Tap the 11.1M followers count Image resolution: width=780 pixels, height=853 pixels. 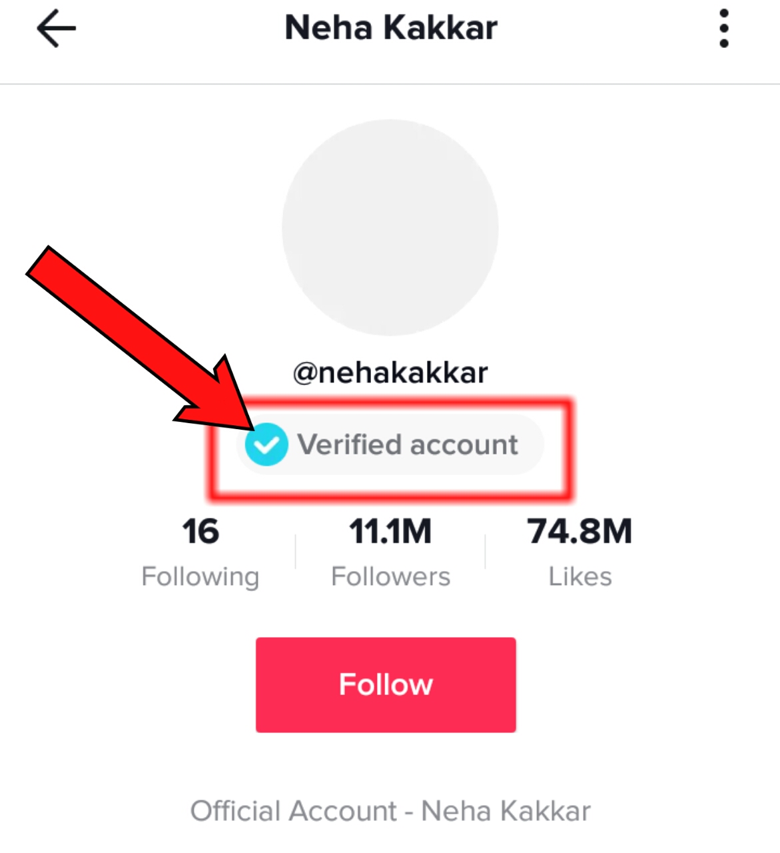[x=390, y=532]
